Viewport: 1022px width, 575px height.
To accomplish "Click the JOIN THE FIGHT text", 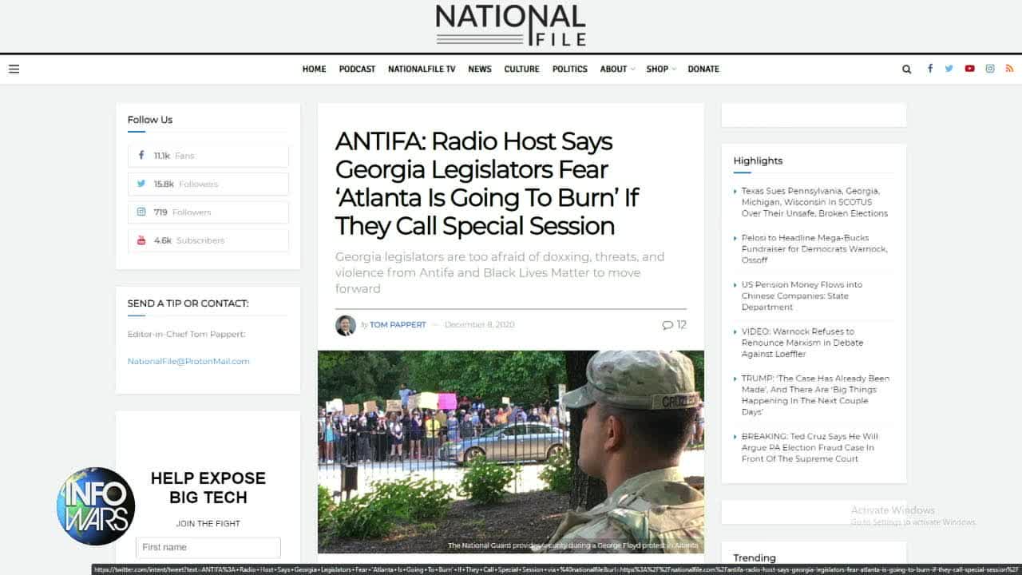I will tap(208, 524).
